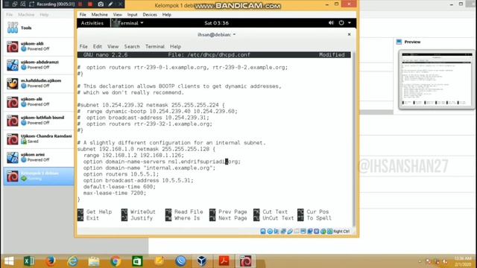Open Windows Store from the taskbar

click(x=137, y=261)
